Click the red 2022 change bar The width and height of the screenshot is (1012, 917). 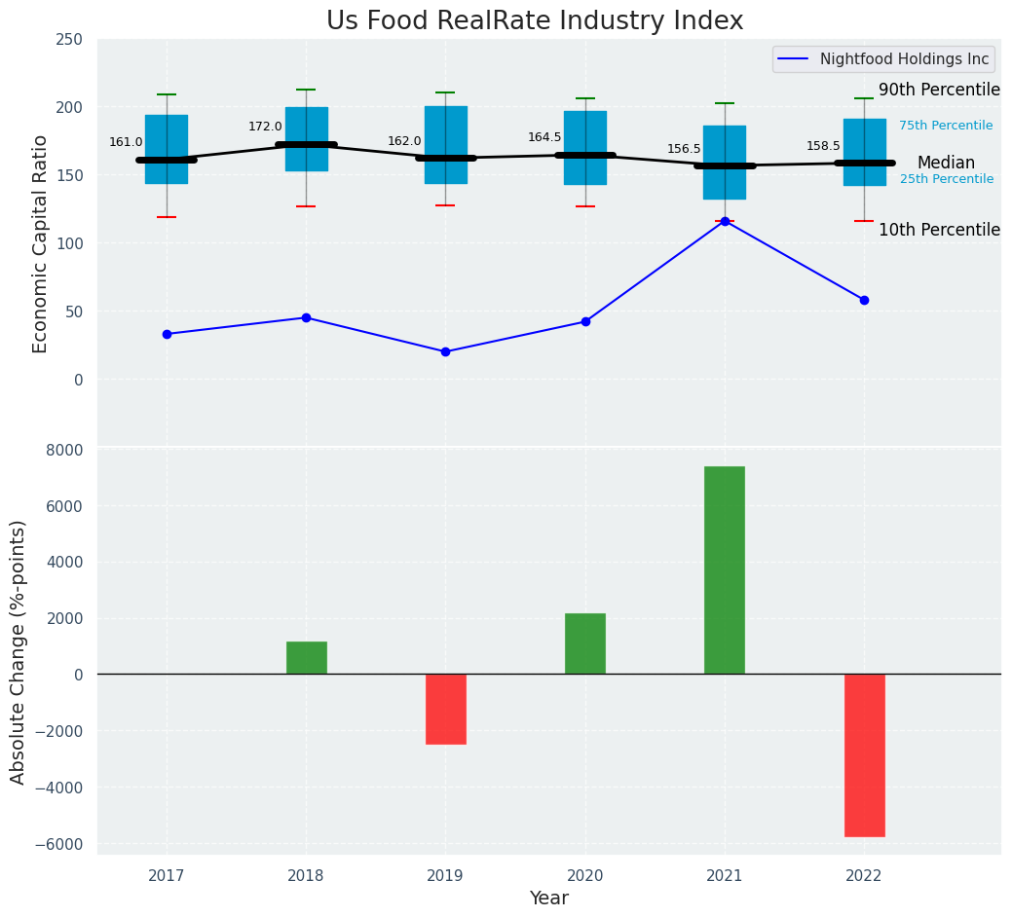coord(864,754)
